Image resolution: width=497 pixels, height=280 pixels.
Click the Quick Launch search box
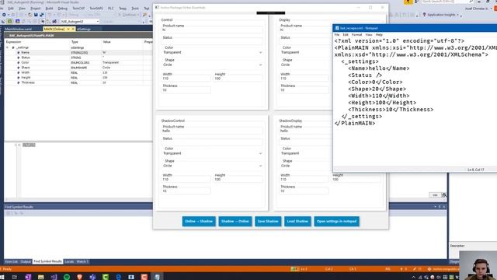447,2
